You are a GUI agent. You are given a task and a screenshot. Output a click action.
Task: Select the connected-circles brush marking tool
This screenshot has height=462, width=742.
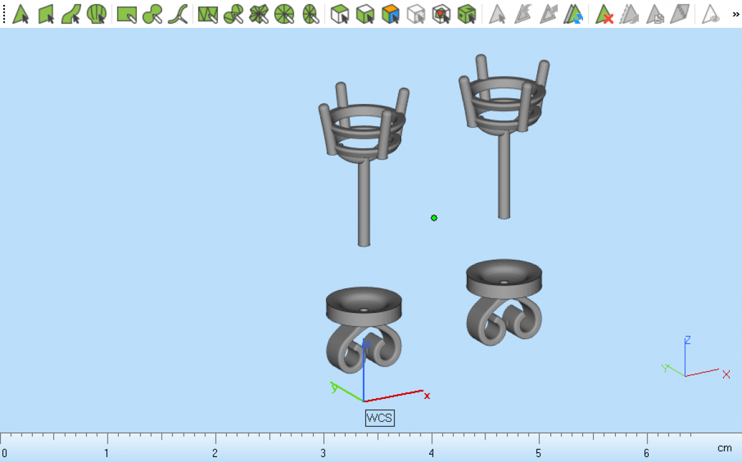click(152, 14)
